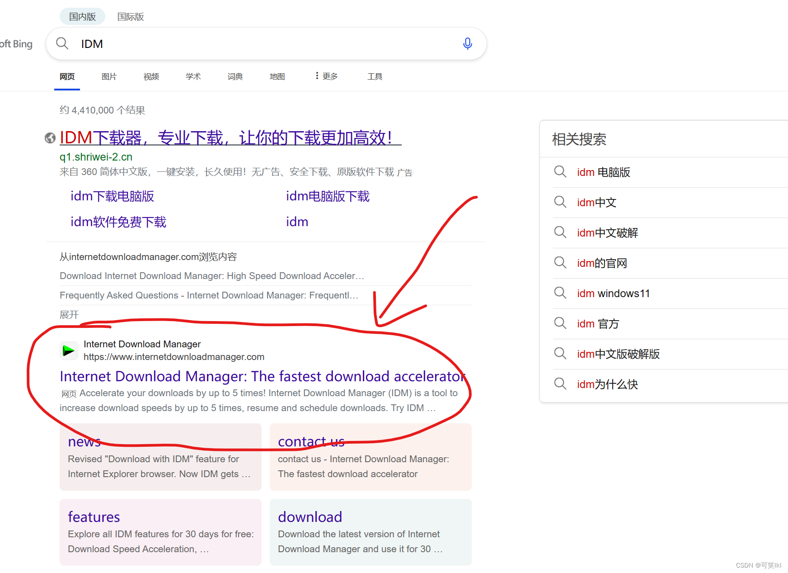
Task: Click search icon beside idm中文破解
Action: (x=560, y=232)
